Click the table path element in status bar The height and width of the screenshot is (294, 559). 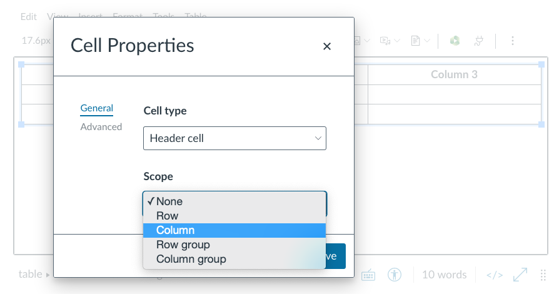[x=30, y=274]
